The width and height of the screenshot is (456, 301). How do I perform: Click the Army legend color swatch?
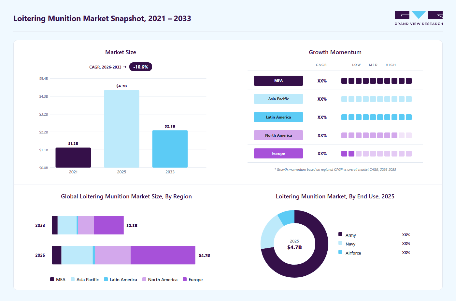pos(340,234)
